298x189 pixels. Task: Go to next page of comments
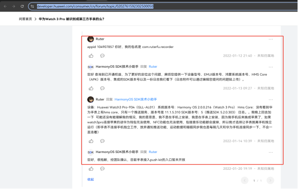point(270,180)
